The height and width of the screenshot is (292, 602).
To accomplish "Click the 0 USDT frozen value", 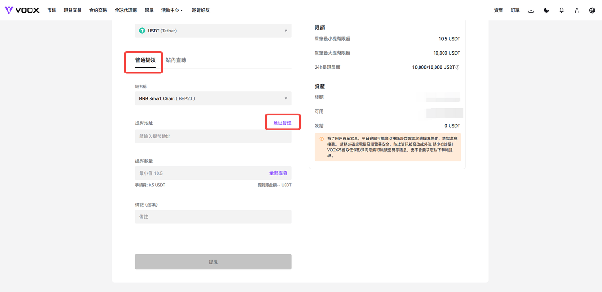I will pyautogui.click(x=452, y=126).
